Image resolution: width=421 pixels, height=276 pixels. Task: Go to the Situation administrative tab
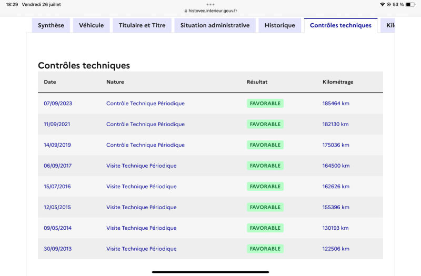point(215,25)
